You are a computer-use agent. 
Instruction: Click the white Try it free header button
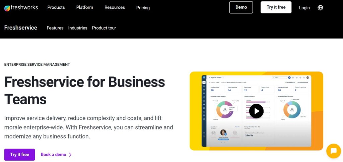[276, 7]
